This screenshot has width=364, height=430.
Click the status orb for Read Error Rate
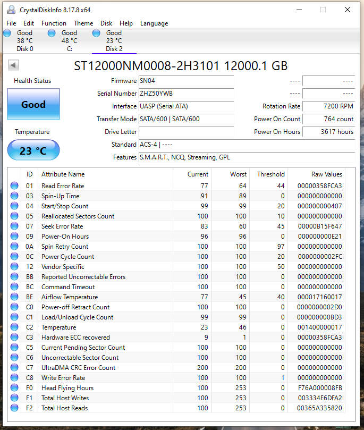click(x=14, y=186)
